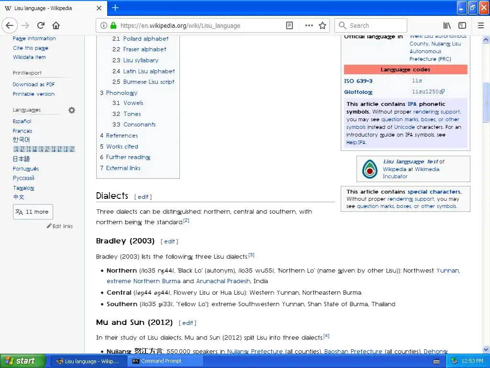Jump to 2.3 Lisu syllabary section
Image resolution: width=490 pixels, height=368 pixels.
pyautogui.click(x=135, y=60)
